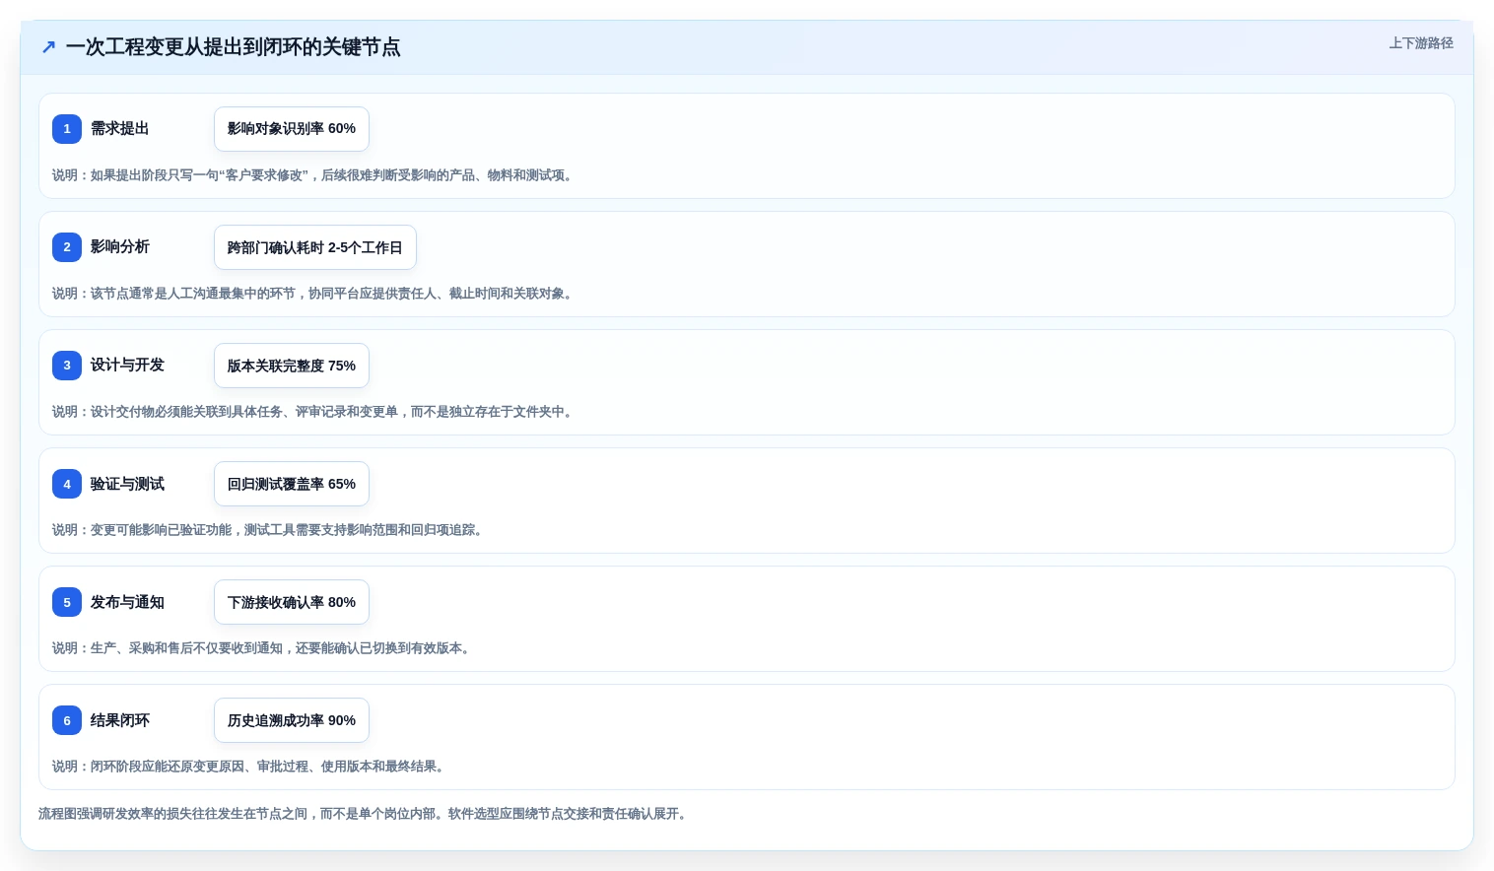Select the 版本关联完整度 75% chip
1494x871 pixels.
[292, 366]
